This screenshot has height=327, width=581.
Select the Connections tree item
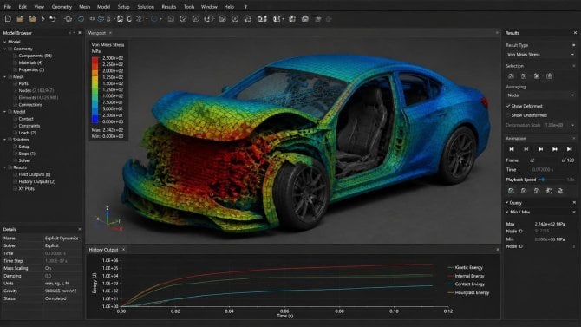click(x=30, y=105)
